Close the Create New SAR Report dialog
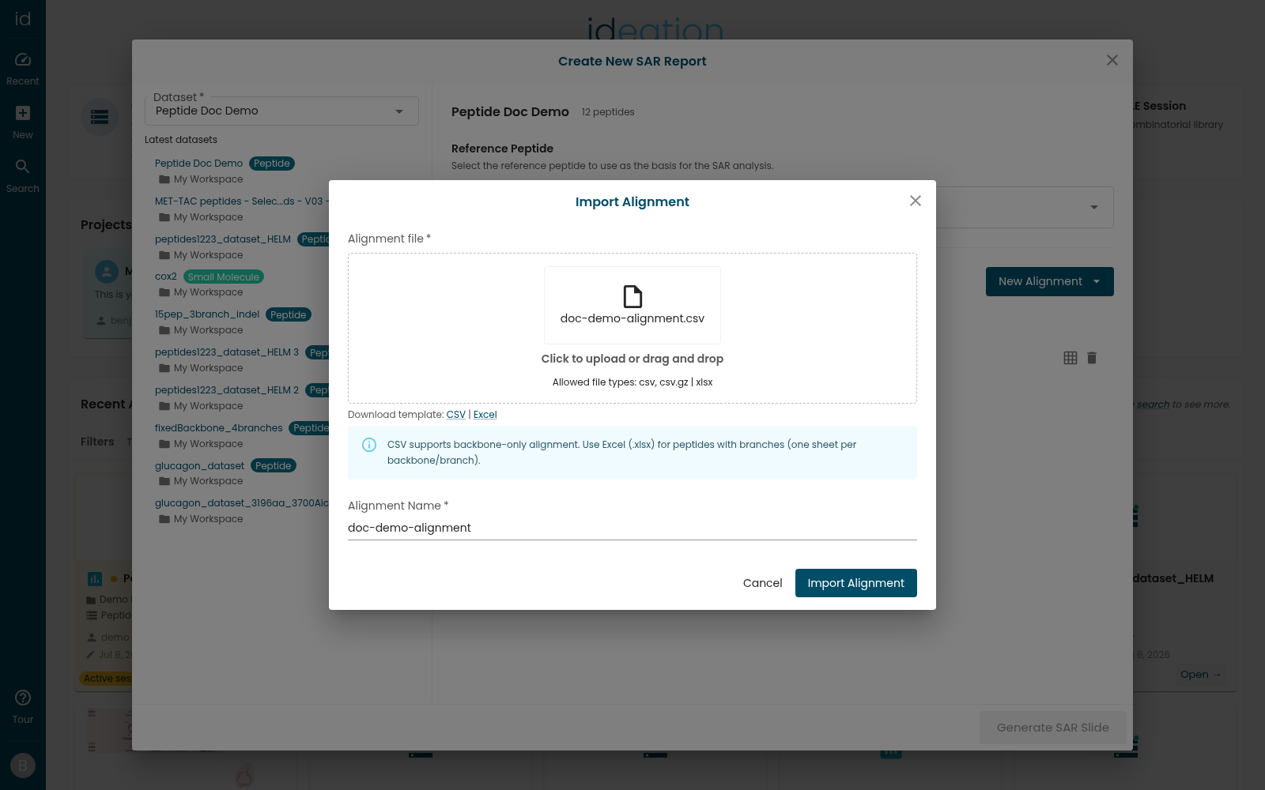The height and width of the screenshot is (790, 1265). click(1112, 60)
